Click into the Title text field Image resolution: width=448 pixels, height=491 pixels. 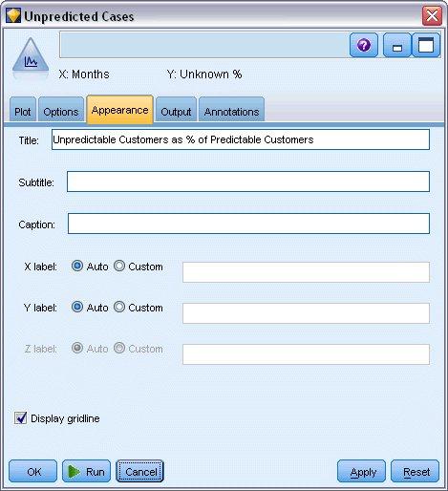241,139
